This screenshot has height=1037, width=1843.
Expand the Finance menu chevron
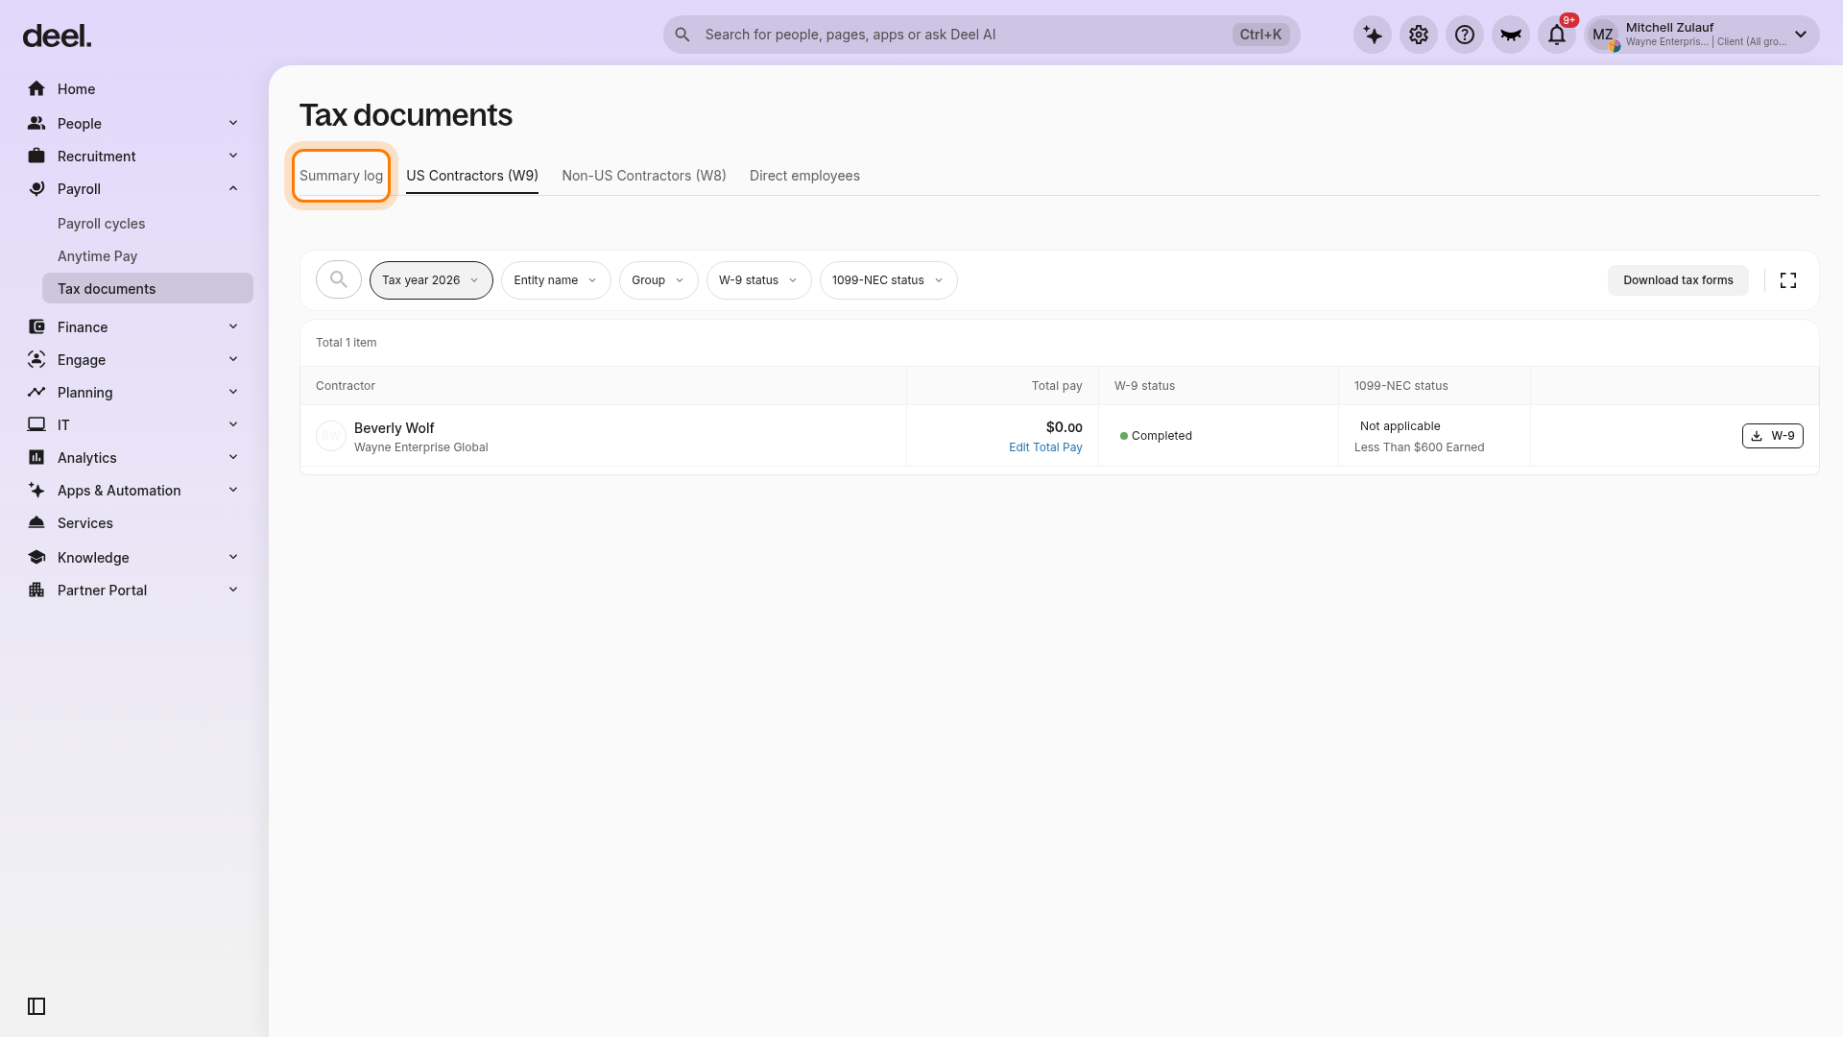click(233, 326)
